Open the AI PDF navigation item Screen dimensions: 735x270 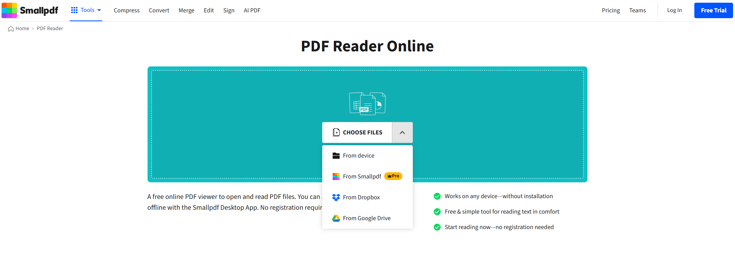(252, 10)
